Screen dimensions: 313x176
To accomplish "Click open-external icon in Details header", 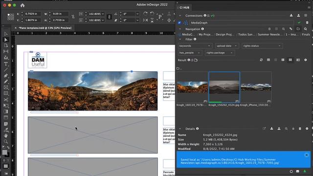I will click(264, 129).
